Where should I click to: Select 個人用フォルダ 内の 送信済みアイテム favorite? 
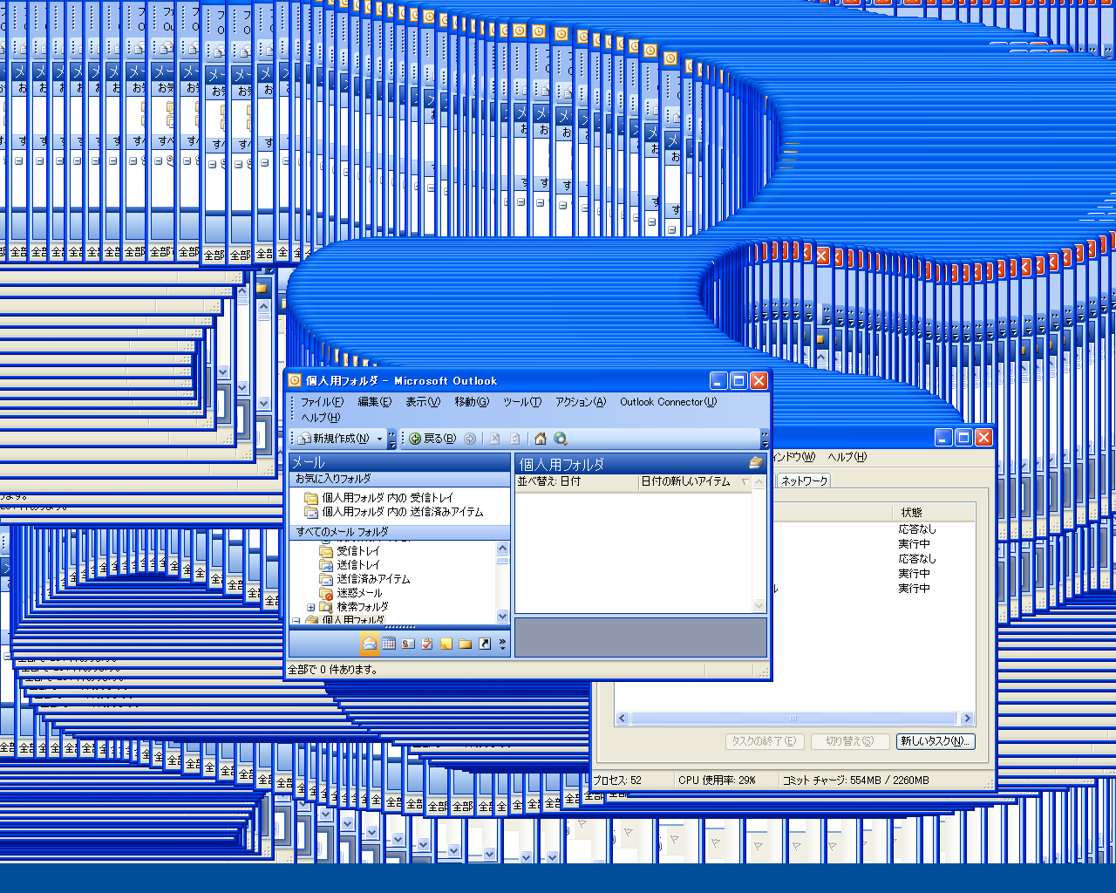pyautogui.click(x=394, y=512)
